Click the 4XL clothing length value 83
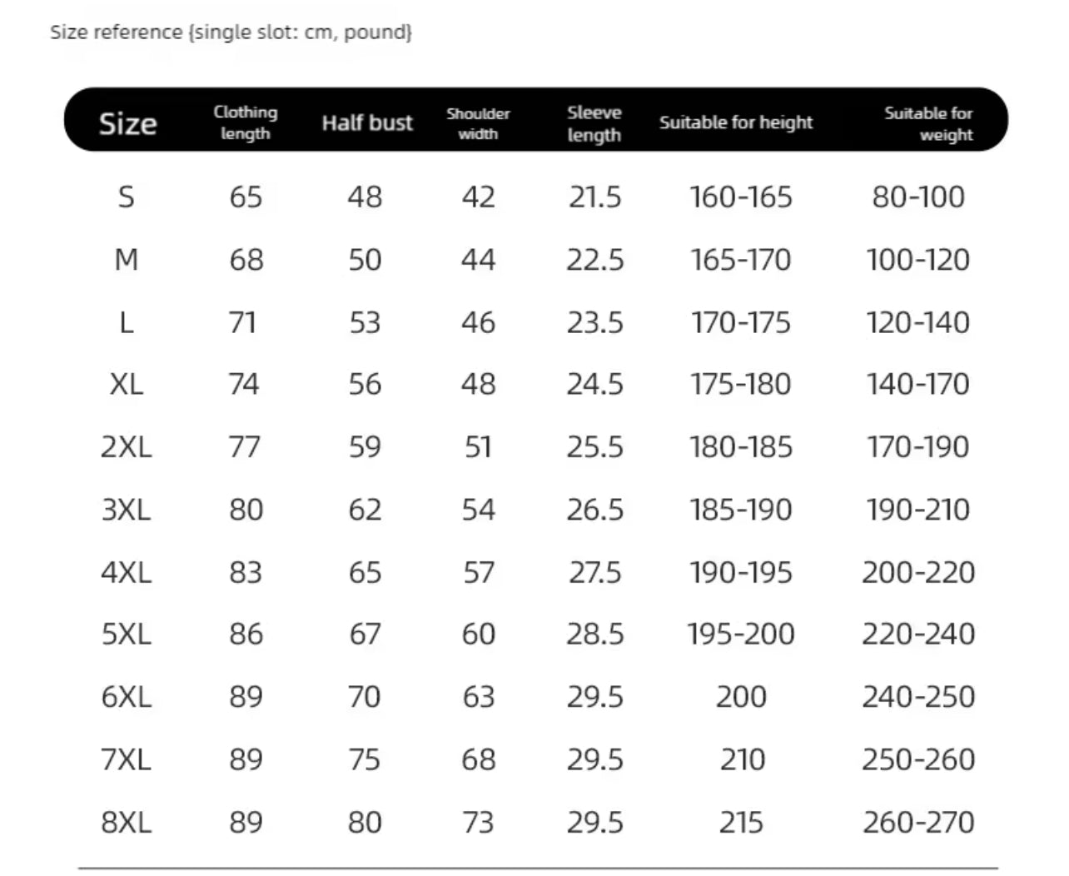 [x=246, y=572]
